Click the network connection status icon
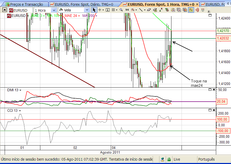231x164 pixels. 163,159
